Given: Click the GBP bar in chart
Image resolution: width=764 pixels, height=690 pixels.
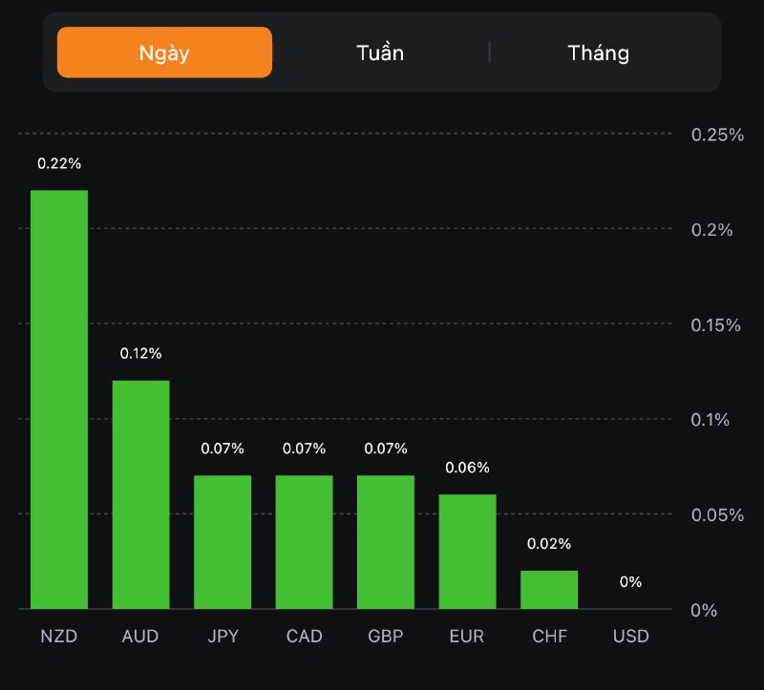Looking at the screenshot, I should pos(386,541).
